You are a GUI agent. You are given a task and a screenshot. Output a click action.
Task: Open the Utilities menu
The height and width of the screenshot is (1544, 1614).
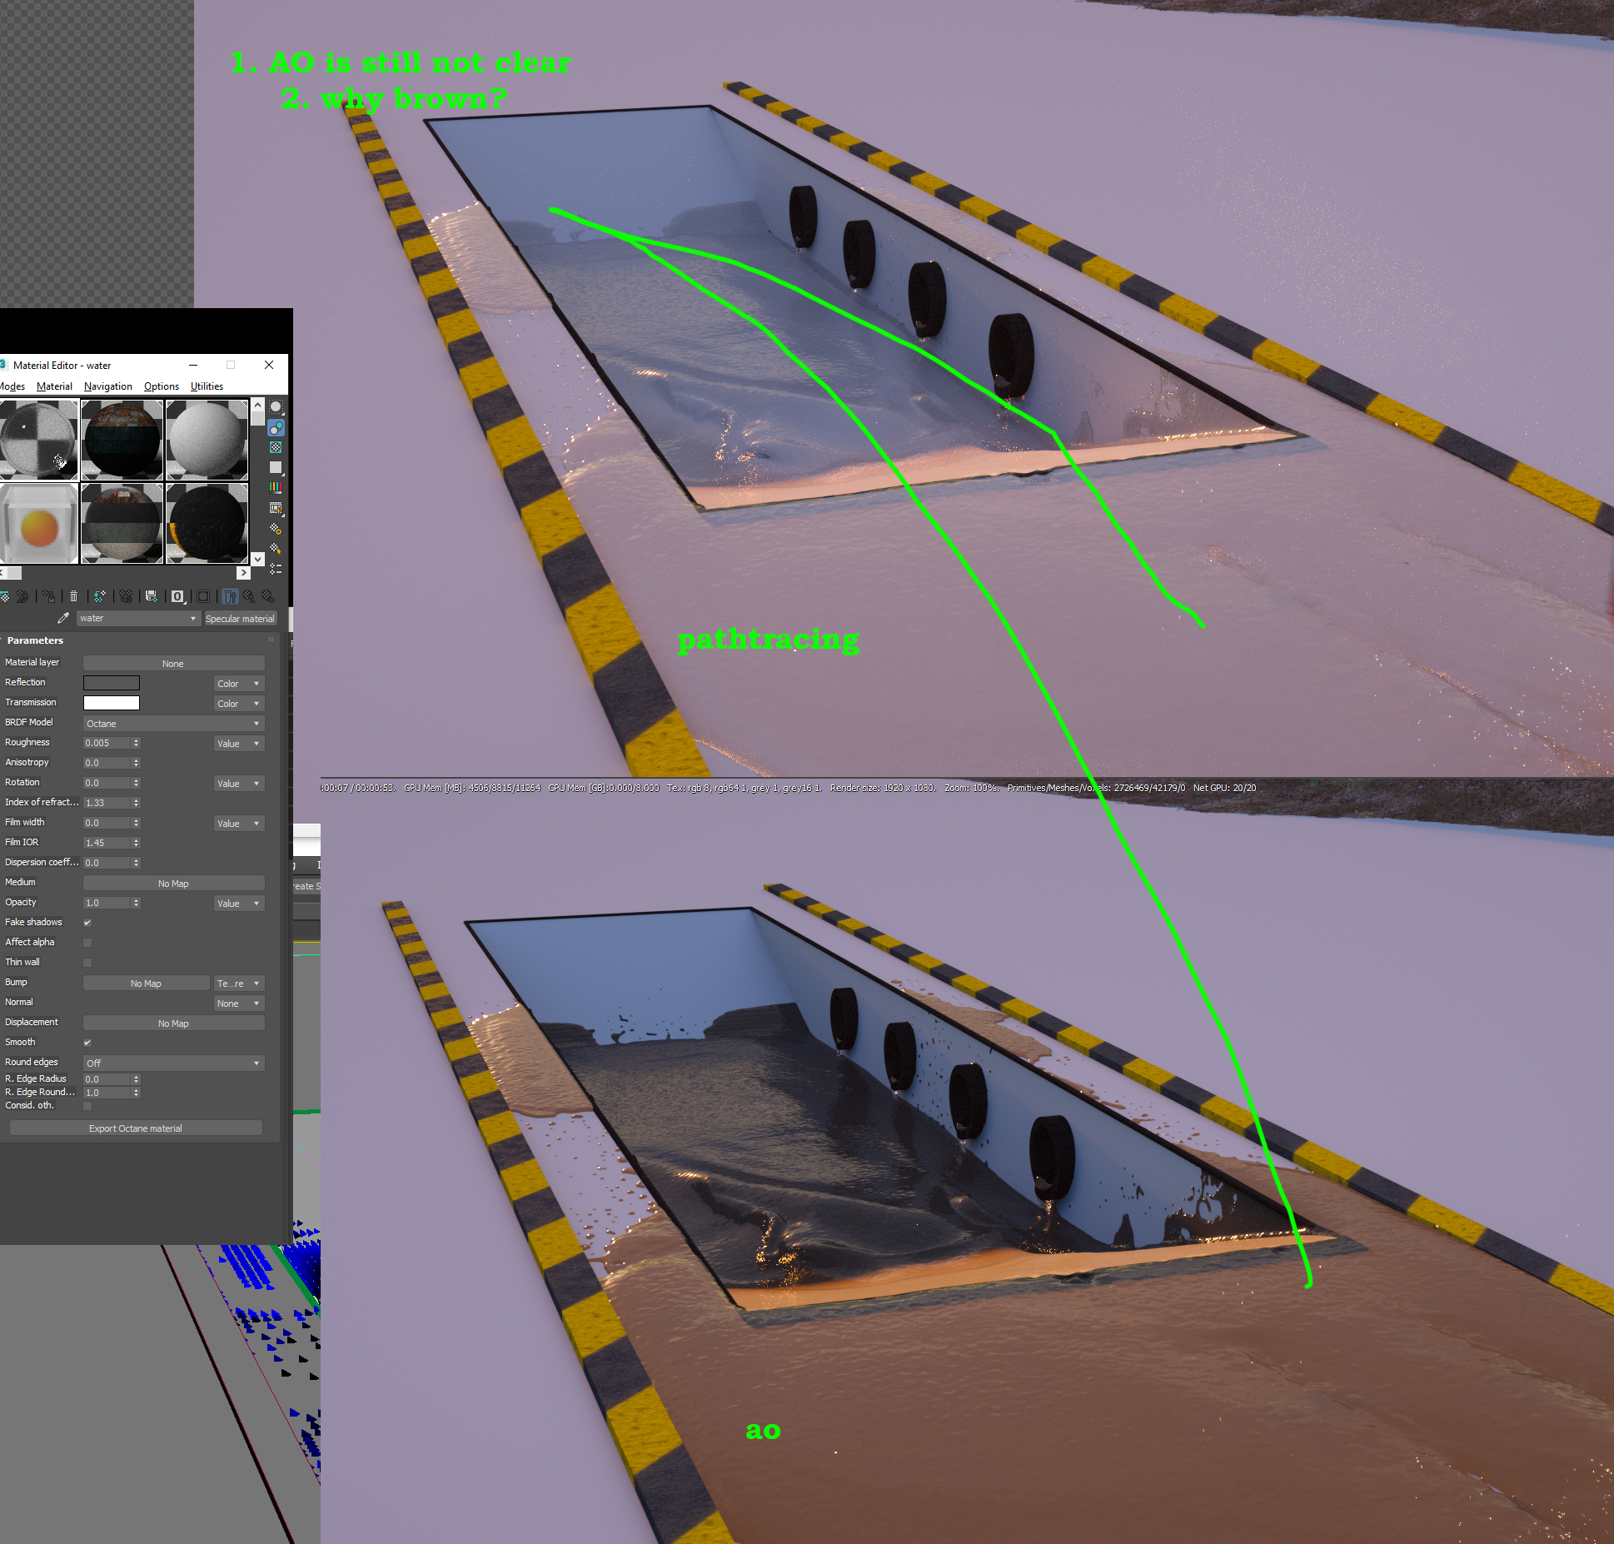(207, 386)
